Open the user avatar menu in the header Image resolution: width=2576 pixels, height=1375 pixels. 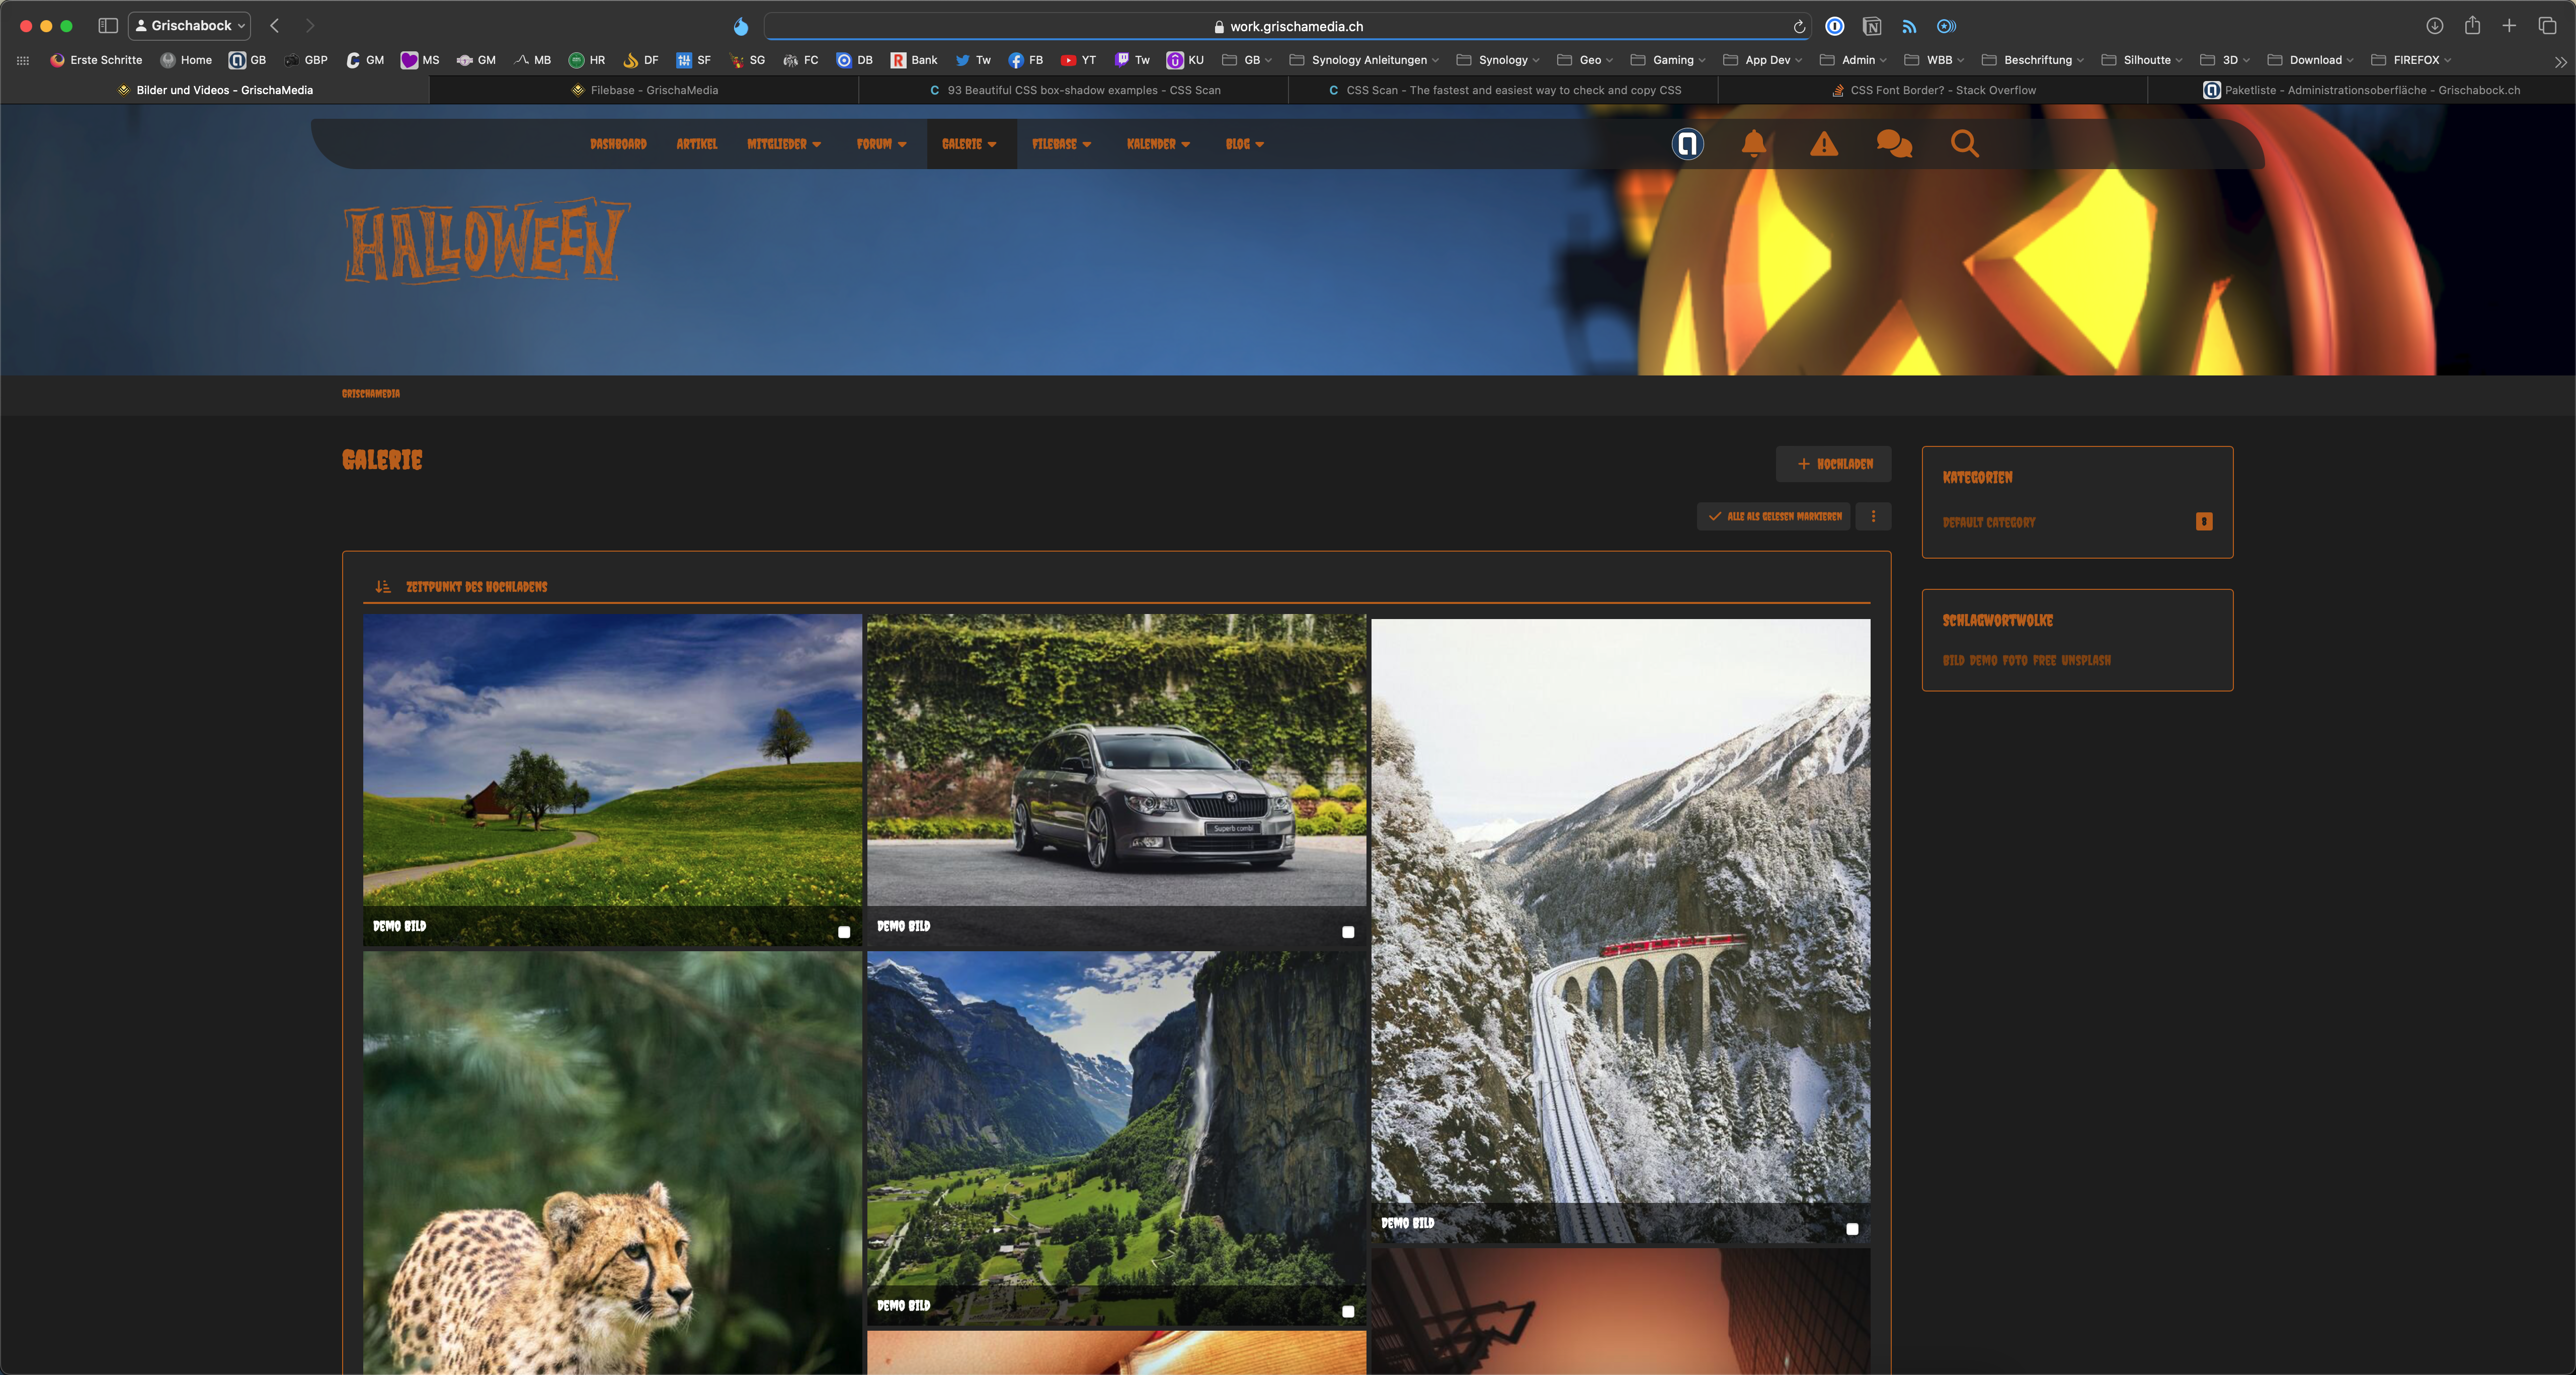tap(1687, 144)
